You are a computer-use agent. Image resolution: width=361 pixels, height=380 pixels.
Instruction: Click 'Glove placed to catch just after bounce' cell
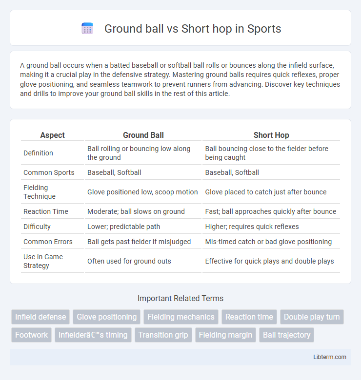tap(271, 192)
